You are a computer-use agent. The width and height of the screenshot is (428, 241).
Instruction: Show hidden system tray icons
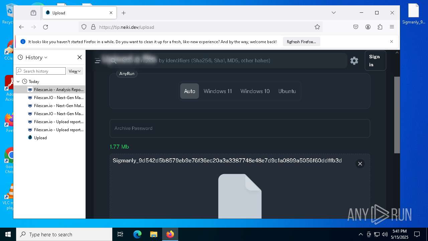[x=360, y=234]
